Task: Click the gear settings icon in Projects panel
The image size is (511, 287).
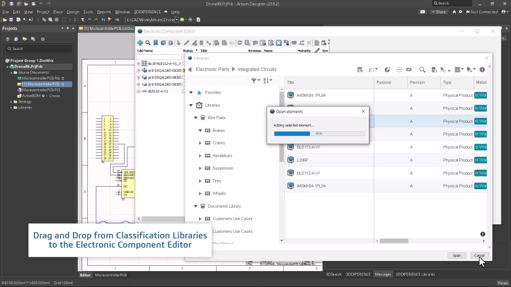Action: (43, 39)
